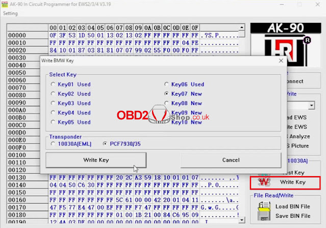The width and height of the screenshot is (326, 228).
Task: Click the floppy disk File Read/Write icon
Action: tap(264, 211)
